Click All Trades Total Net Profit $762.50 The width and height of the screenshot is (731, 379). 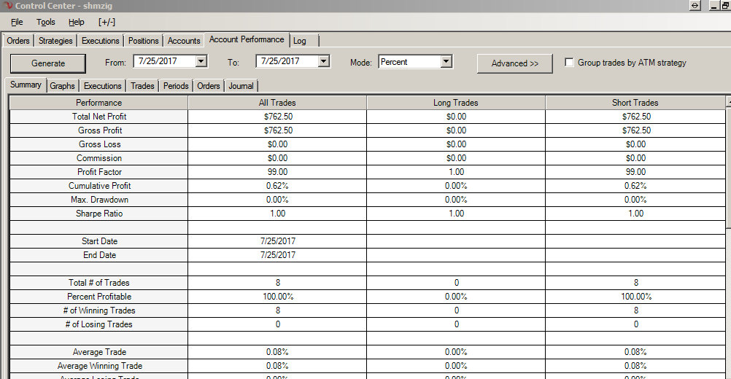(278, 117)
